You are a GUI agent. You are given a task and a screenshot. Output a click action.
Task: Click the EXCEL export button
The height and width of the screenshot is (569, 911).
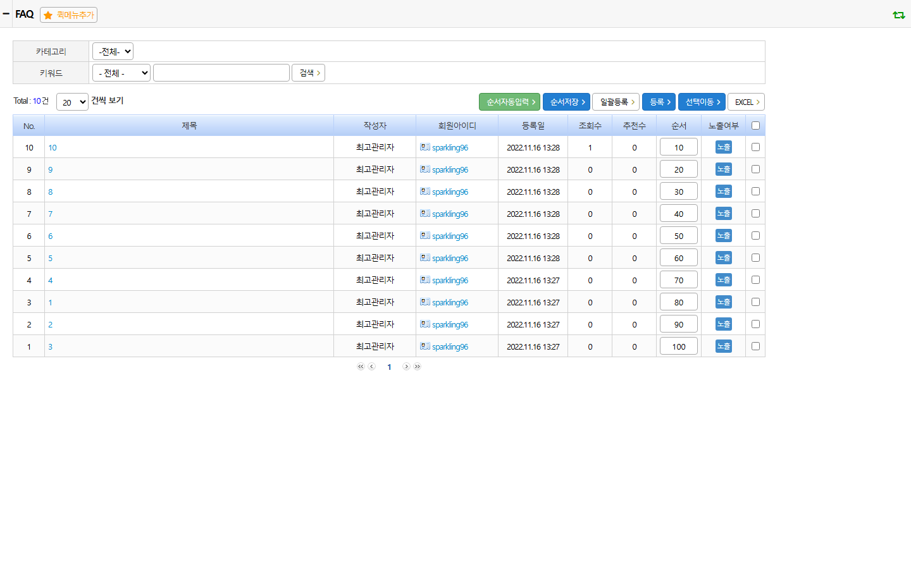pyautogui.click(x=747, y=102)
